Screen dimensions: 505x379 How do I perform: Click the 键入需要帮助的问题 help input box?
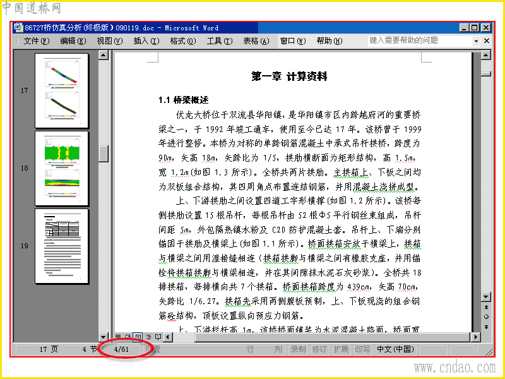point(420,40)
